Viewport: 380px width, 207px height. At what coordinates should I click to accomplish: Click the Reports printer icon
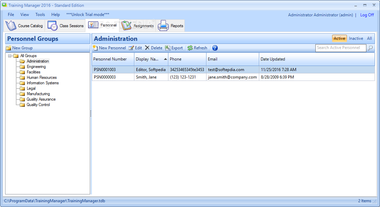[163, 26]
